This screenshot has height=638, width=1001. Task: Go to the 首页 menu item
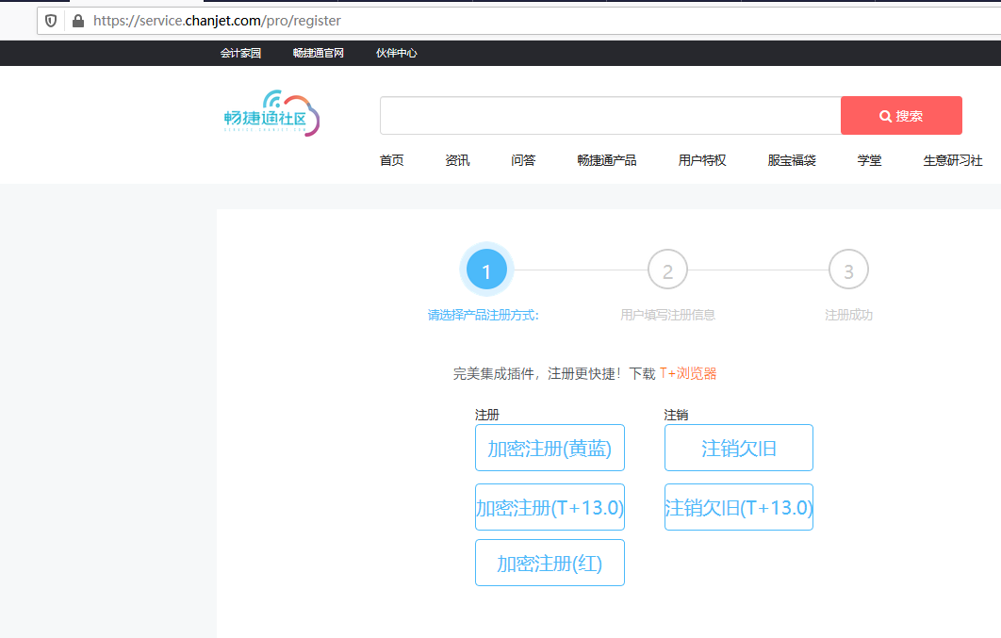[x=392, y=160]
